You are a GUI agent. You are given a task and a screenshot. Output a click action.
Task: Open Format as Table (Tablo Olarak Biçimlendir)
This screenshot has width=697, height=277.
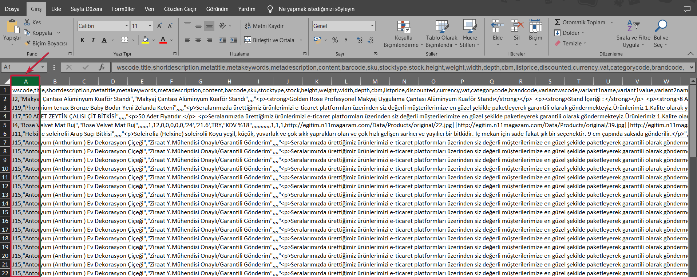click(x=441, y=34)
